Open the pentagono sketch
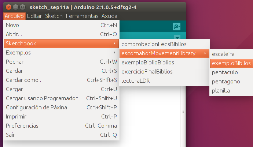 pos(226,82)
